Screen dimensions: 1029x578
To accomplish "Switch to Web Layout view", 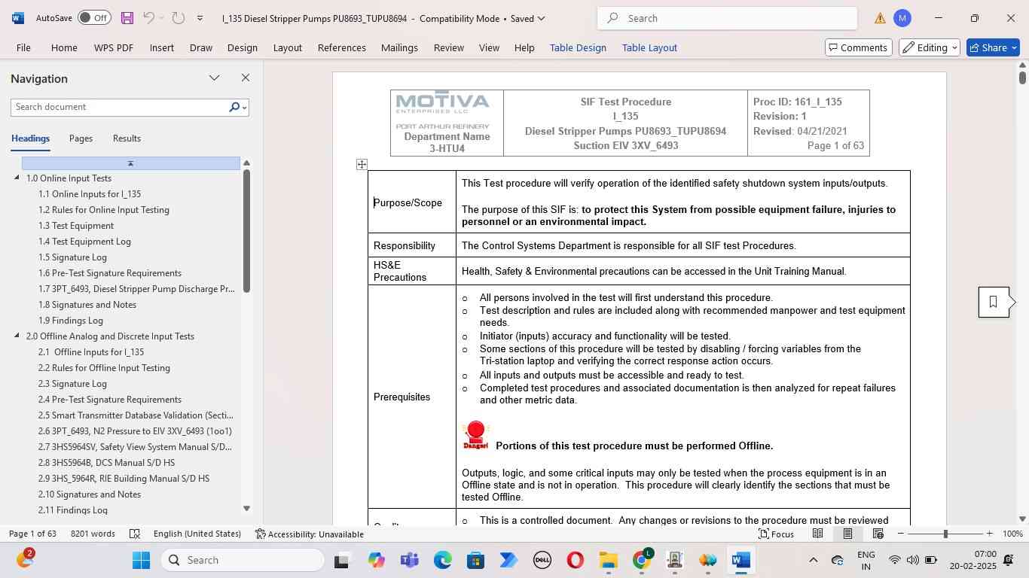I will click(878, 534).
